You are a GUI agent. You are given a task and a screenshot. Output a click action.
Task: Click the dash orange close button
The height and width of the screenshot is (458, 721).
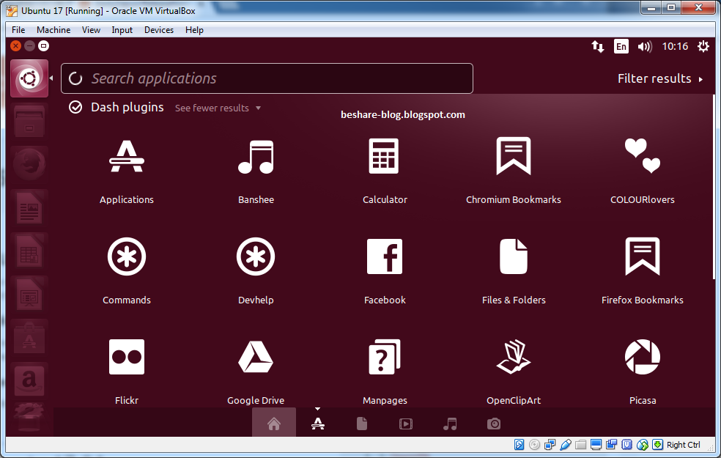pos(15,46)
